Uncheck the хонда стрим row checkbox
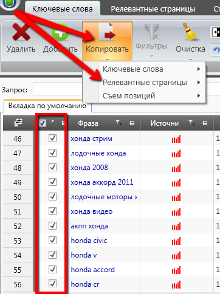Viewport: 220px width, 294px height. [52, 138]
